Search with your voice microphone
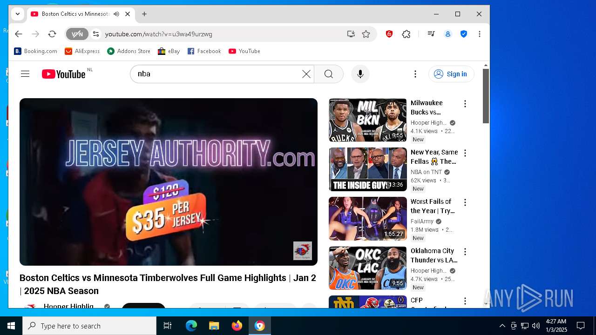This screenshot has width=596, height=335. tap(360, 74)
